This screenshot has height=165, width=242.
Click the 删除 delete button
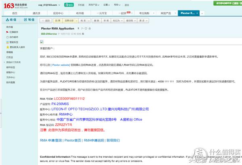tap(96, 21)
